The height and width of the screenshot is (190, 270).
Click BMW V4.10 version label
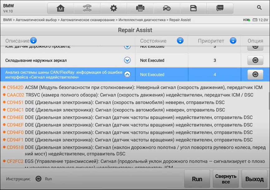click(x=8, y=8)
